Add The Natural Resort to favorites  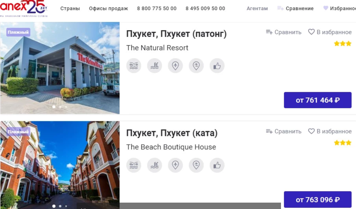click(330, 32)
